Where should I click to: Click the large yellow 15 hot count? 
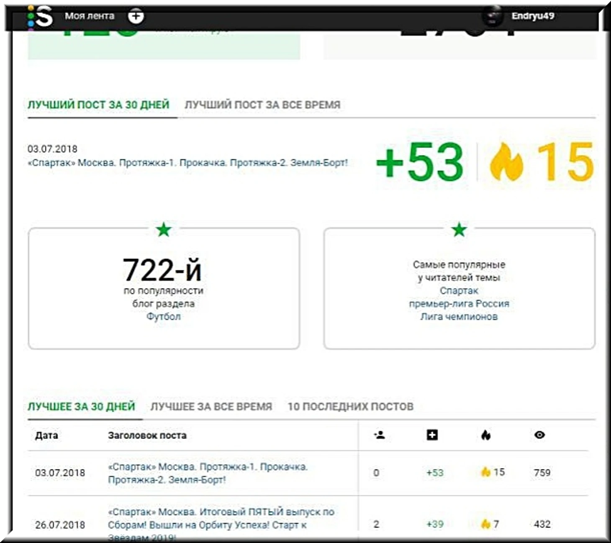[565, 162]
